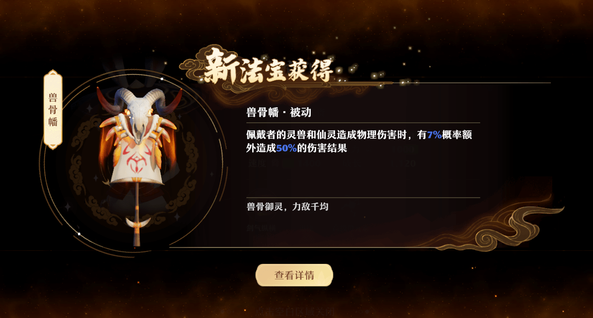
Task: Click the vertical 兽骨幡 name tag
Action: pyautogui.click(x=53, y=109)
